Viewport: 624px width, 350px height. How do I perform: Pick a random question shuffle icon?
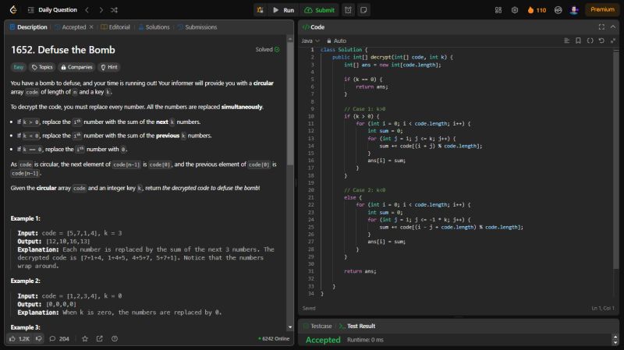pyautogui.click(x=114, y=10)
